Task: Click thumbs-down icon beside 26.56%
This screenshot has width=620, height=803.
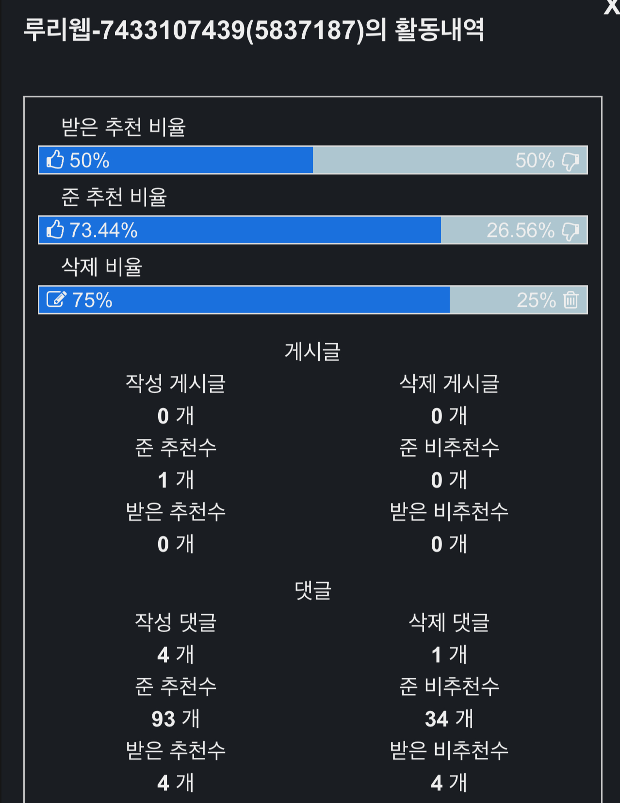Action: click(571, 231)
